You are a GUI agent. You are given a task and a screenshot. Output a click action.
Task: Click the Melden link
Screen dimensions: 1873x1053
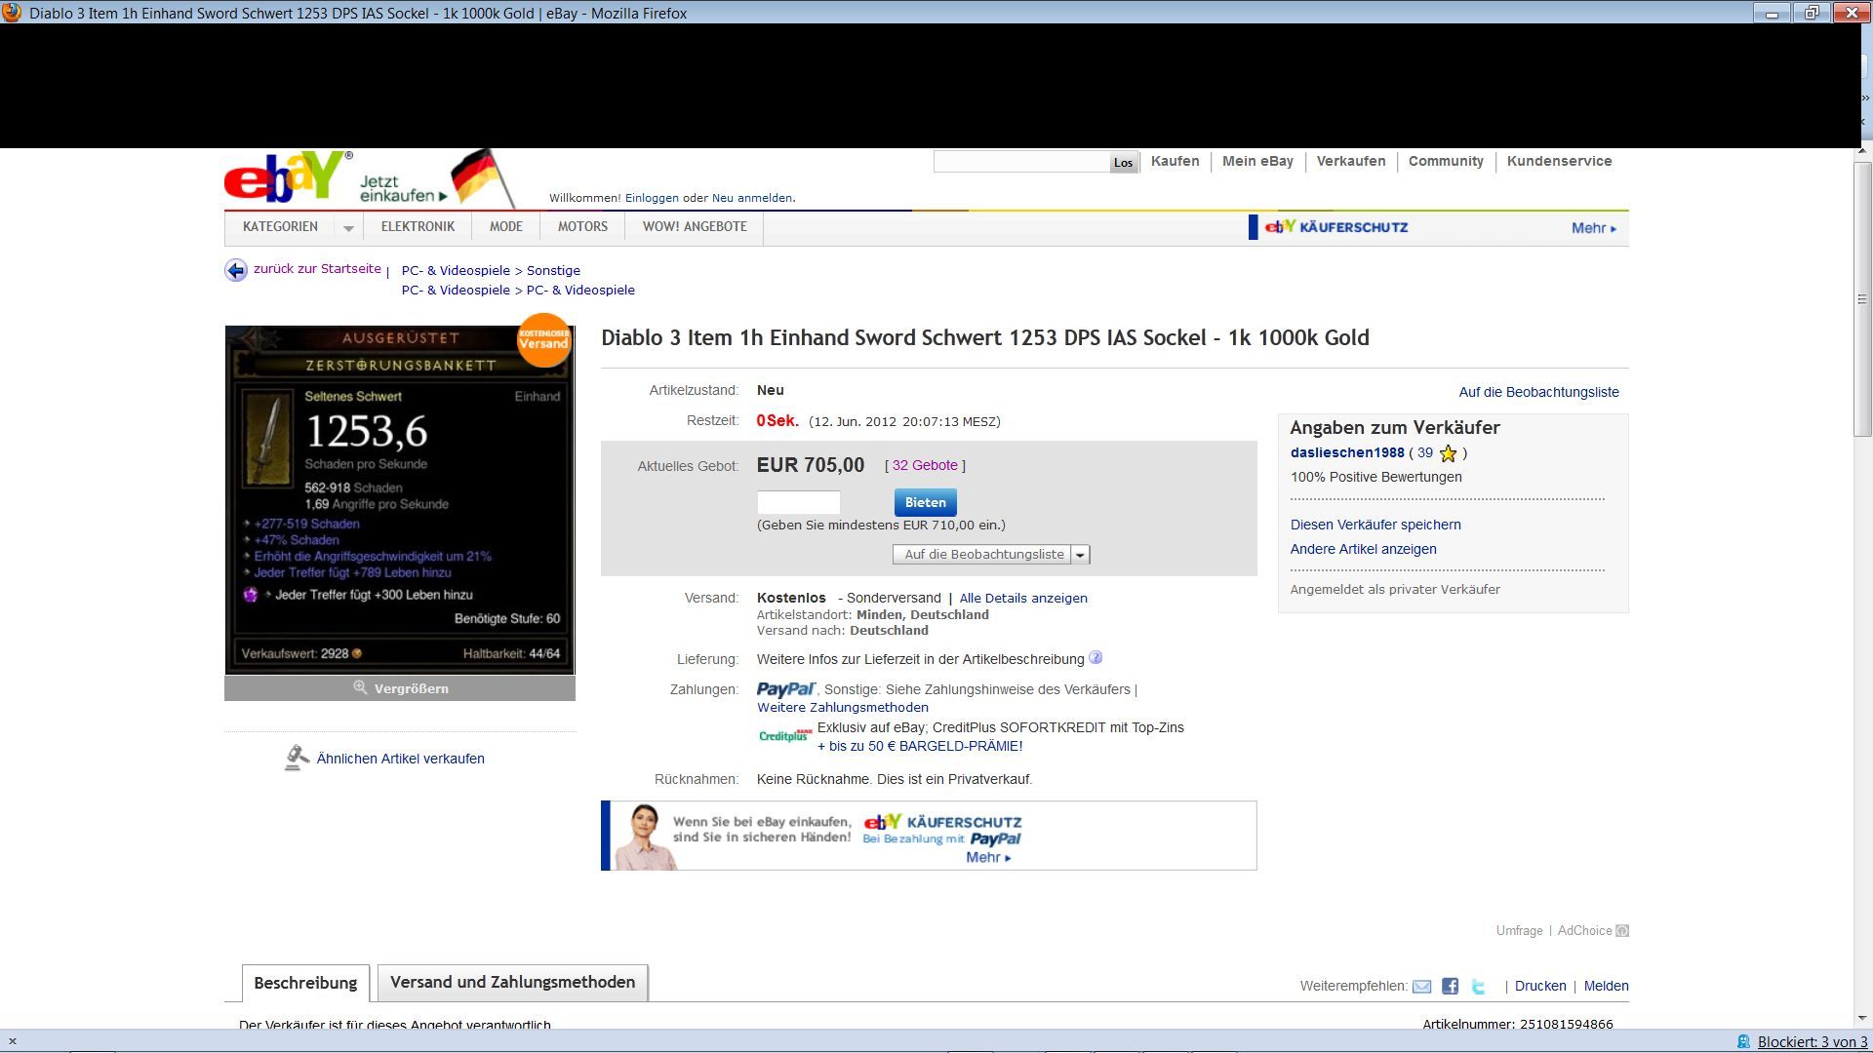1606,986
